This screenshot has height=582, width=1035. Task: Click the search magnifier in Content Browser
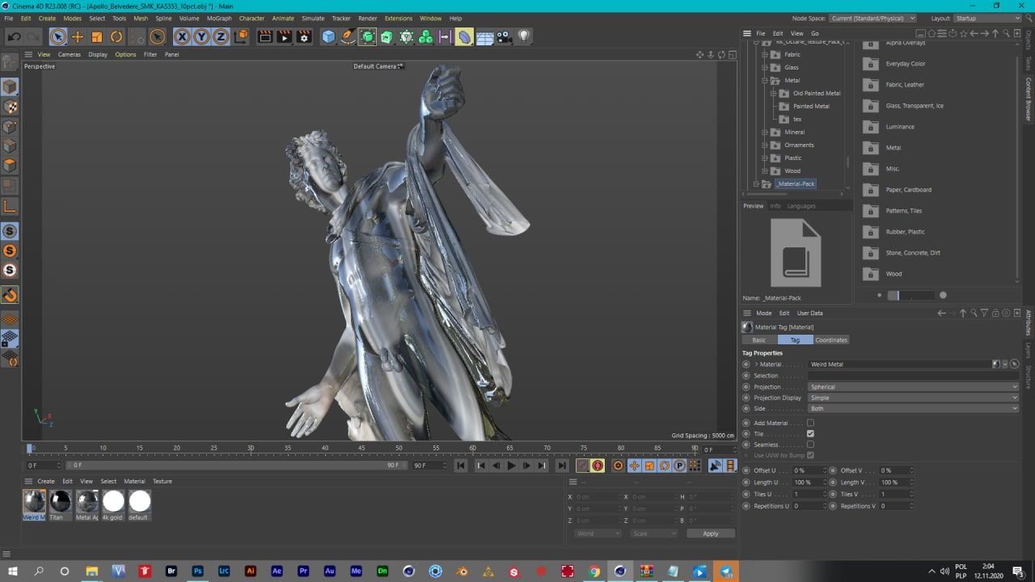point(1007,33)
